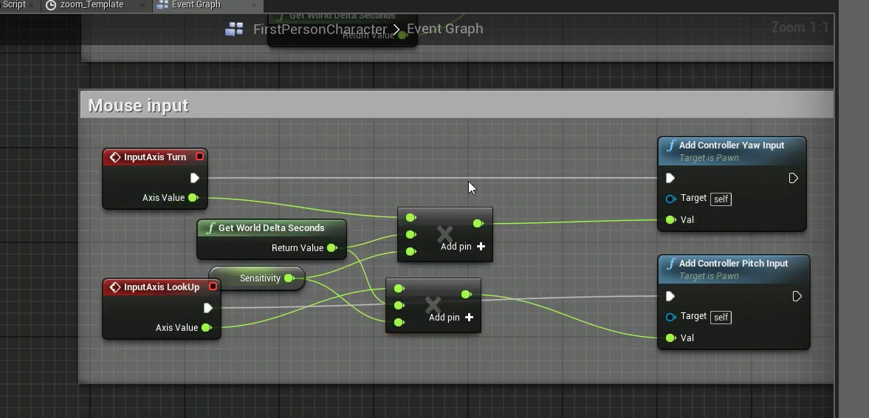Close the zoom_Template tab
Screen dimensions: 869x418
point(142,5)
